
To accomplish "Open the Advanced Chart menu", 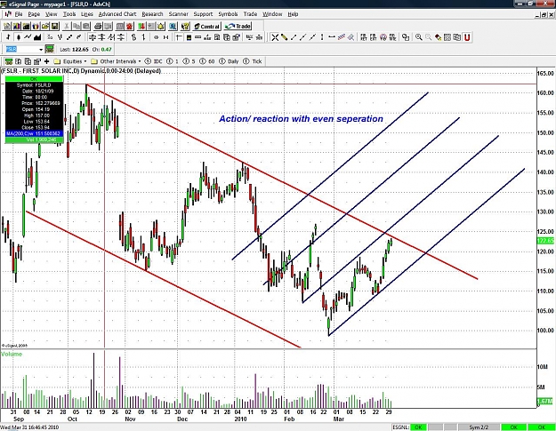I will point(117,14).
